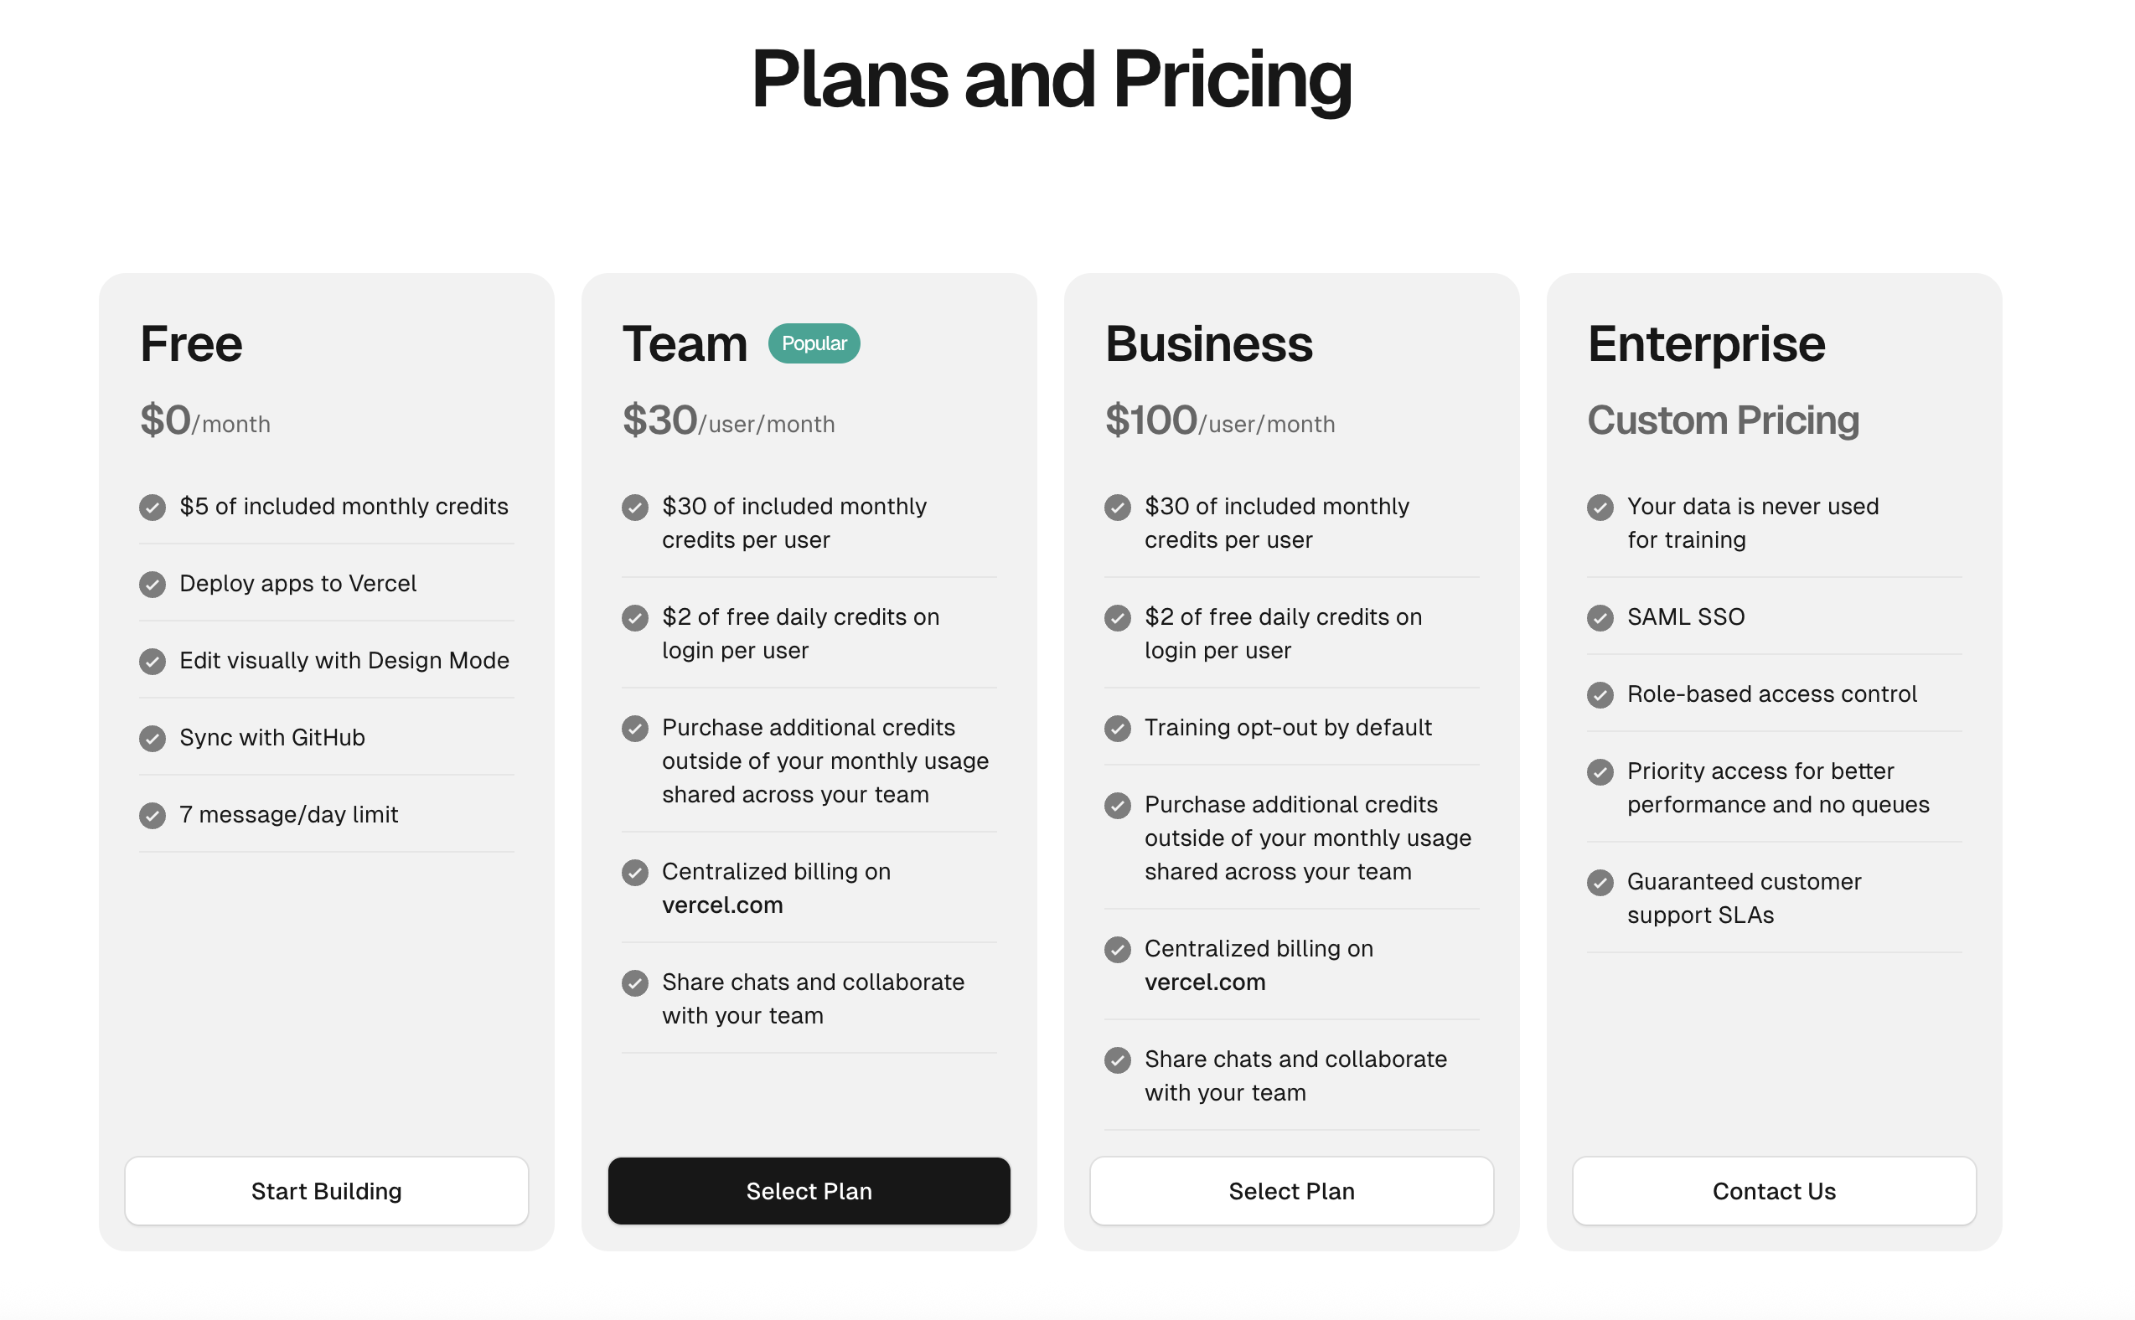Viewport: 2135px width, 1320px height.
Task: Click checkmark icon beside Deploy apps to Vercel
Action: click(x=152, y=584)
